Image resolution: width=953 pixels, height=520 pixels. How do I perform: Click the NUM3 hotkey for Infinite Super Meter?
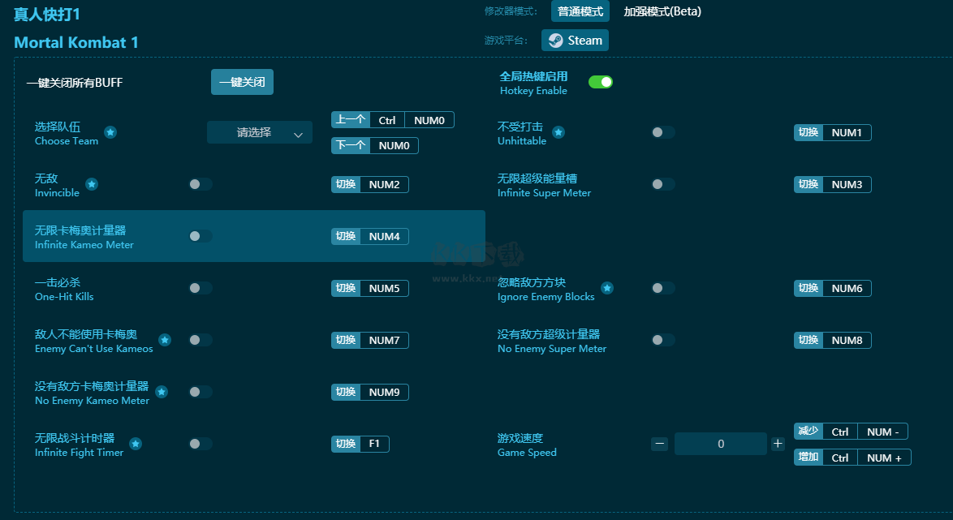[x=833, y=185]
